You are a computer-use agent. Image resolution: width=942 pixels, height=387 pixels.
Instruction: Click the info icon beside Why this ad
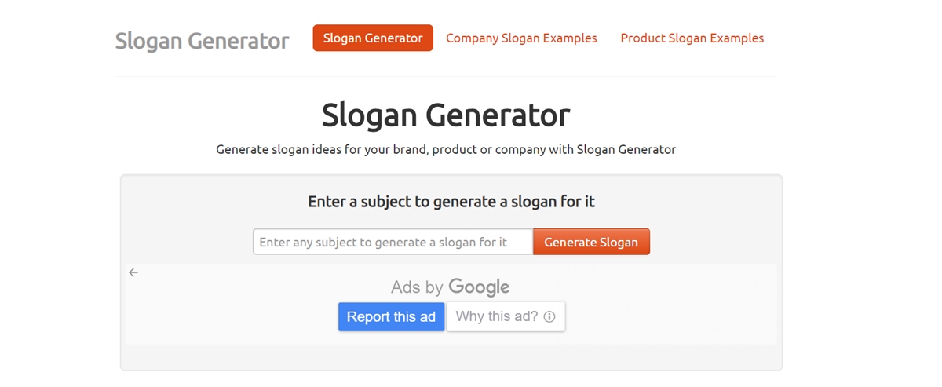click(549, 317)
